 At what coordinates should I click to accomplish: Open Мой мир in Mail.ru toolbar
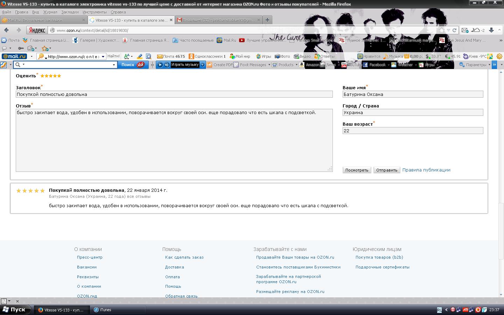coord(240,56)
